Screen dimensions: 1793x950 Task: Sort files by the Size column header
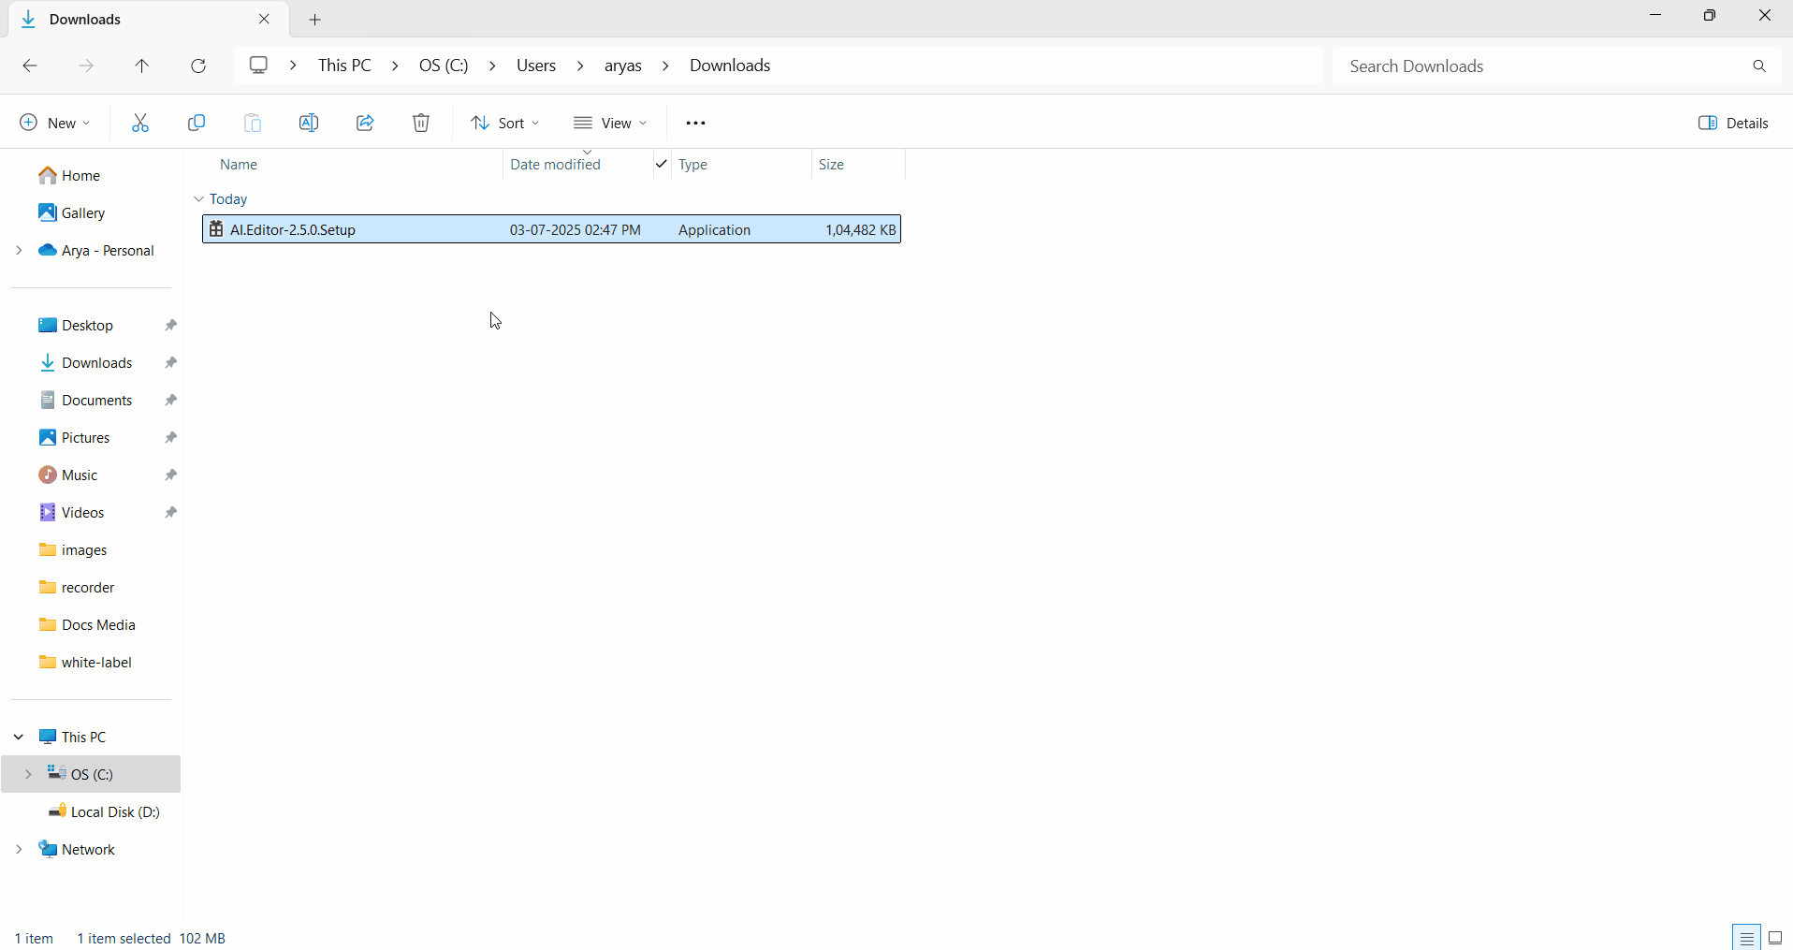[x=832, y=165]
